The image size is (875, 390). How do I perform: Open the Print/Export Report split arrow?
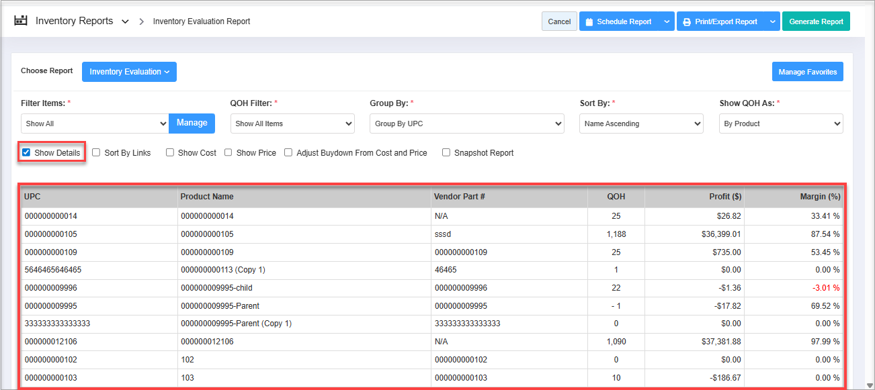tap(772, 21)
